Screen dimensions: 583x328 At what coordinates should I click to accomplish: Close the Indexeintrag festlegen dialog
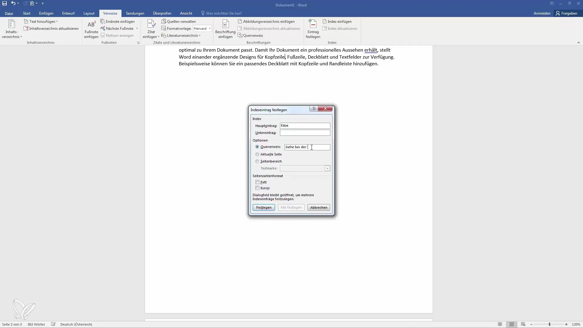(x=325, y=109)
